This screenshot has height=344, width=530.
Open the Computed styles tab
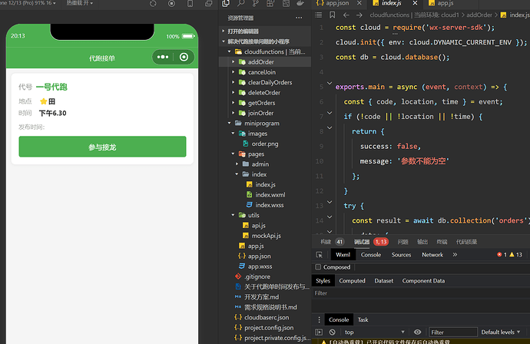point(353,281)
